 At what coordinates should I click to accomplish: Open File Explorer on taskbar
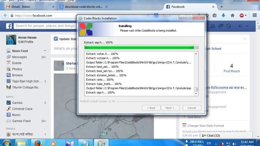click(x=22, y=143)
